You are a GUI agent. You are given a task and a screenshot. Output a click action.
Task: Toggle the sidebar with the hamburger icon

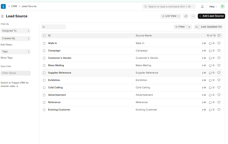tap(2, 16)
